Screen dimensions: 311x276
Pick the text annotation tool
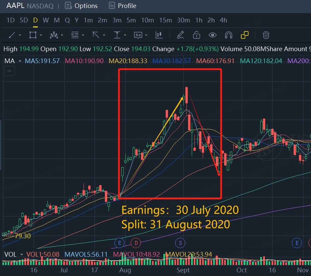[x=138, y=35]
